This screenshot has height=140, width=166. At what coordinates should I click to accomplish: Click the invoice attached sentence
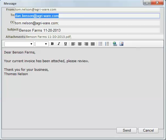pos(47,61)
